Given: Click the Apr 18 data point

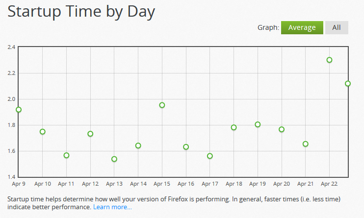Looking at the screenshot, I should coord(234,127).
